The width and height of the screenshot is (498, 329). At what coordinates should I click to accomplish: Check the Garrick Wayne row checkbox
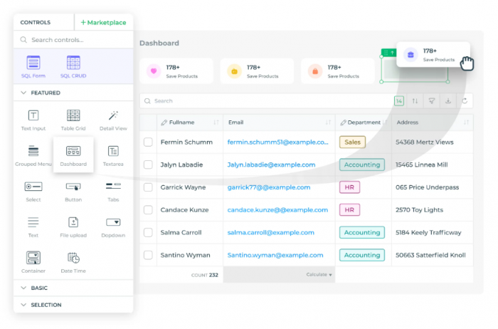click(x=148, y=187)
